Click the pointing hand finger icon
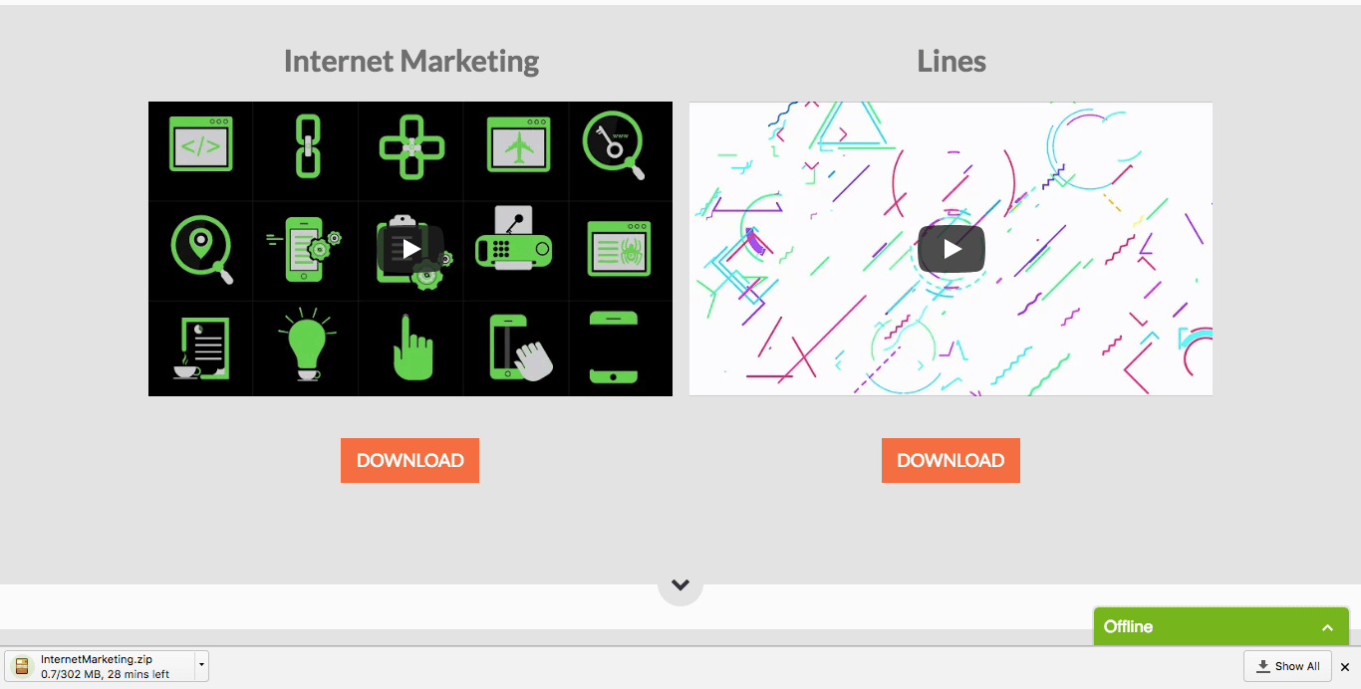Viewport: 1361px width, 689px height. coord(412,346)
